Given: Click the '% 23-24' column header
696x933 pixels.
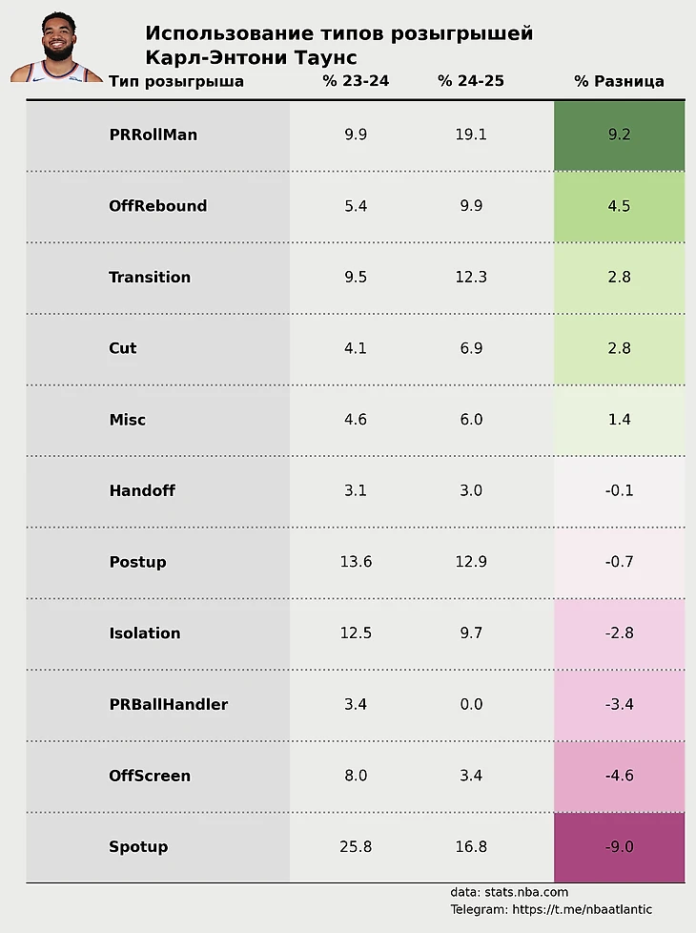Looking at the screenshot, I should click(356, 81).
